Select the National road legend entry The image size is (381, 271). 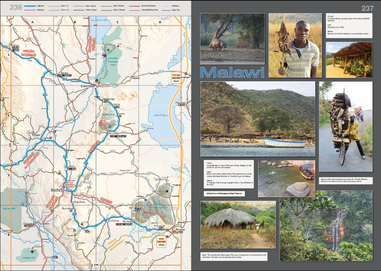(x=34, y=10)
